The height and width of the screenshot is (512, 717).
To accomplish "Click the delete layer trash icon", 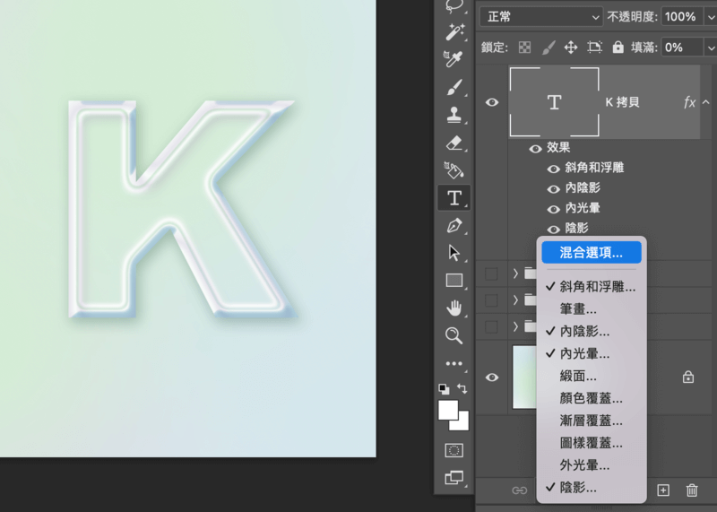I will click(692, 490).
